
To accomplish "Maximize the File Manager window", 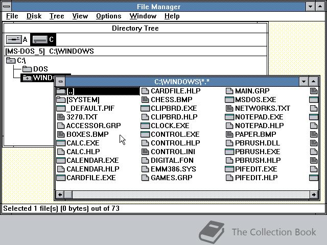I will coord(320,7).
